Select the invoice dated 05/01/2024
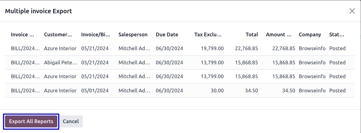 pos(95,91)
